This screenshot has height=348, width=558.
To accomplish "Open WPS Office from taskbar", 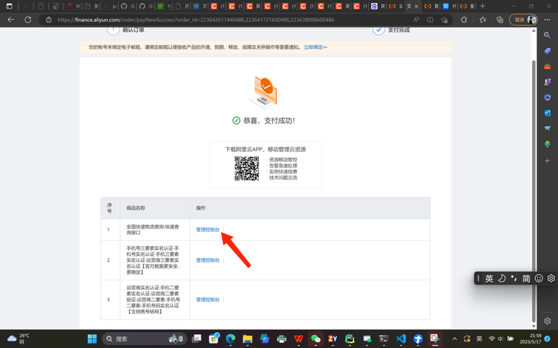I will click(298, 339).
